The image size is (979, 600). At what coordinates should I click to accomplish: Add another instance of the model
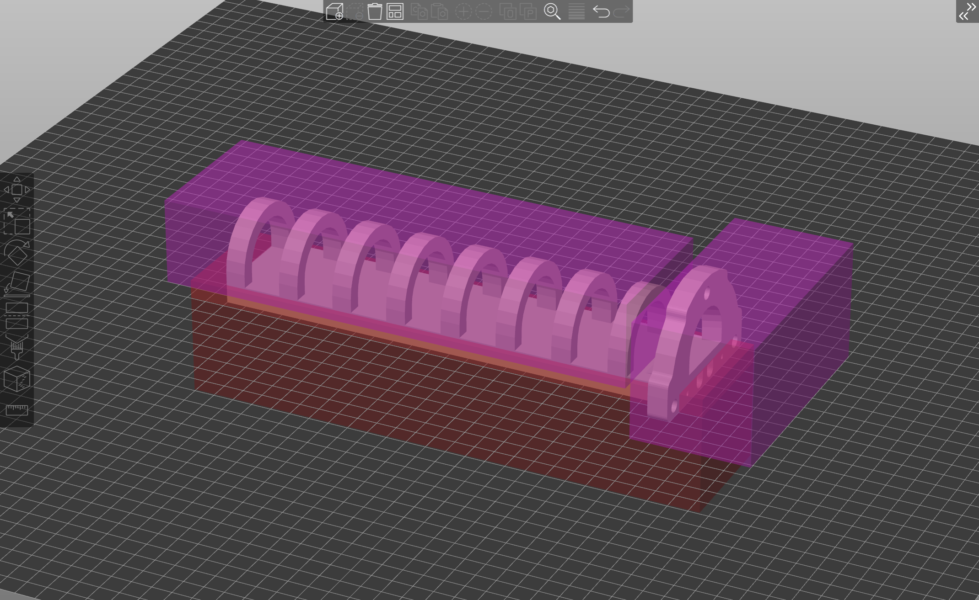pyautogui.click(x=463, y=12)
